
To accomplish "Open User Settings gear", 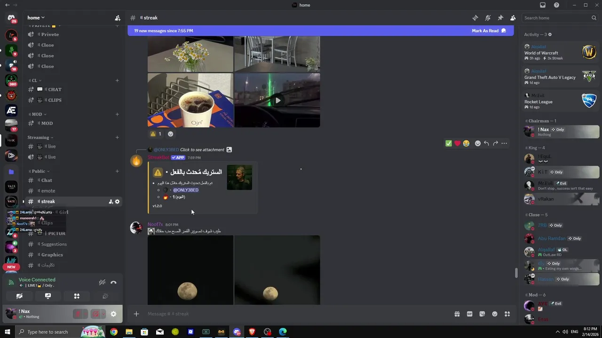I will tap(113, 314).
